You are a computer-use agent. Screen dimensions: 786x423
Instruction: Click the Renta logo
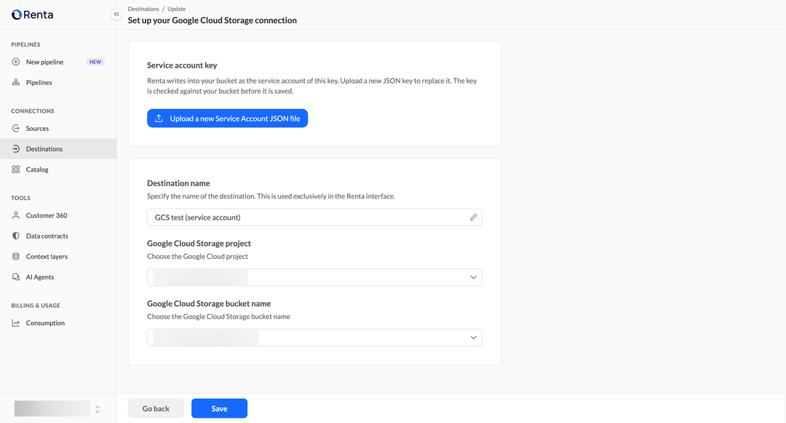click(33, 15)
